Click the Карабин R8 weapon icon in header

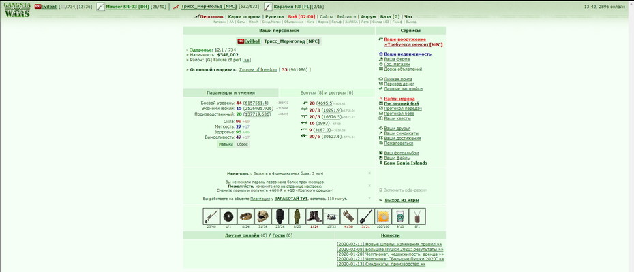click(x=268, y=7)
